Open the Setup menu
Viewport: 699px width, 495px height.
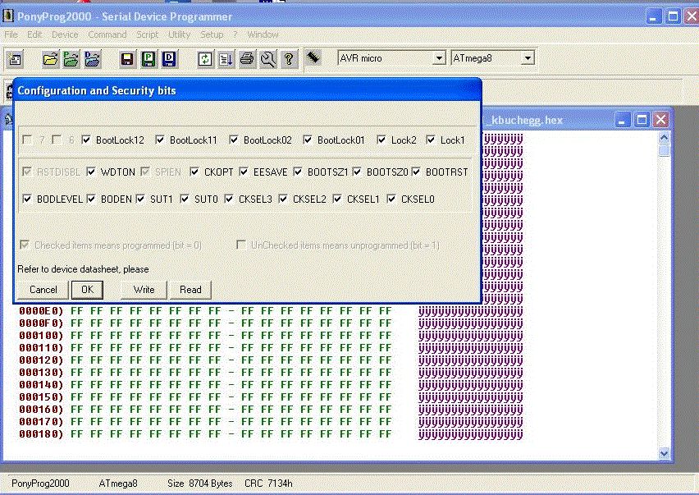click(212, 34)
